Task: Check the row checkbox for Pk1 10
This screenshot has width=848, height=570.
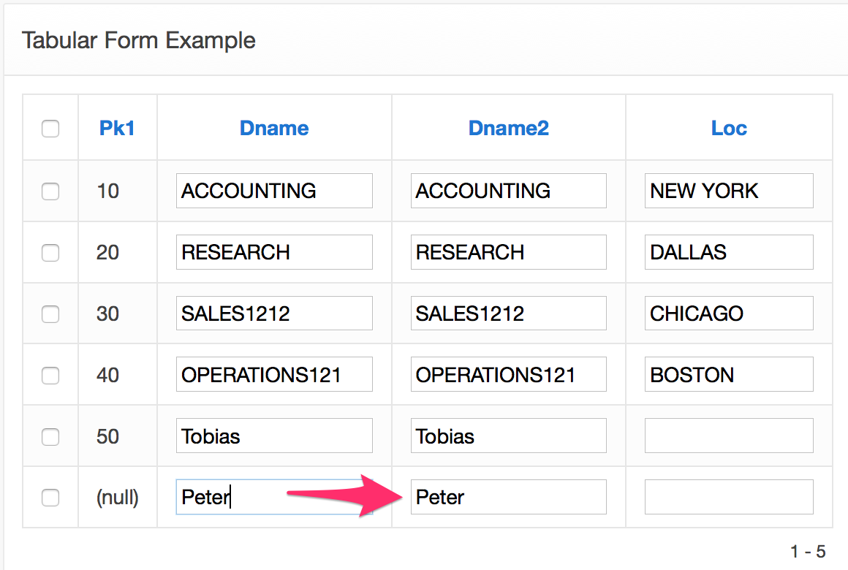Action: 50,191
